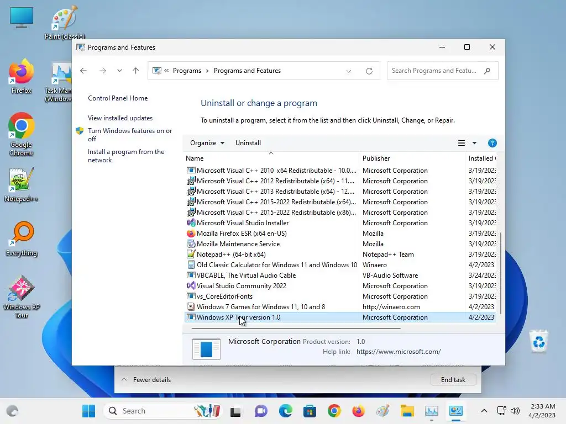This screenshot has width=566, height=424.
Task: Open recent locations dropdown chevron
Action: pyautogui.click(x=119, y=71)
